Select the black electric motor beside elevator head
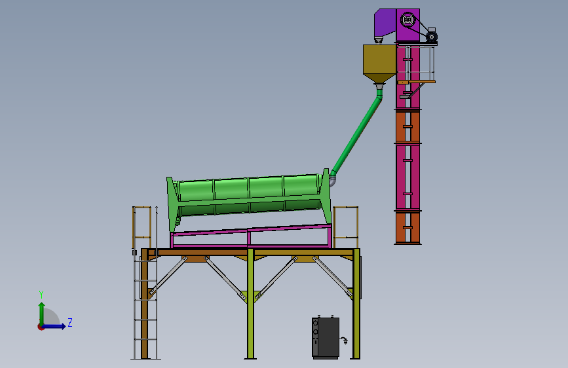 click(432, 35)
